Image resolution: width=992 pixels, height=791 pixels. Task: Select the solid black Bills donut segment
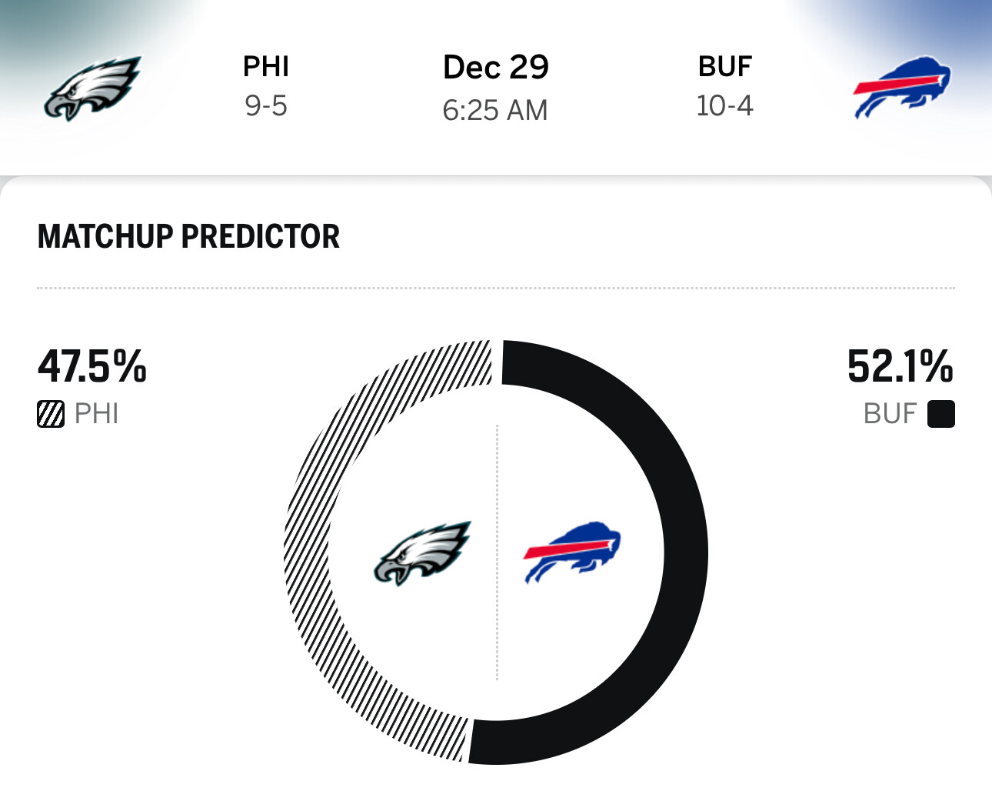point(685,552)
